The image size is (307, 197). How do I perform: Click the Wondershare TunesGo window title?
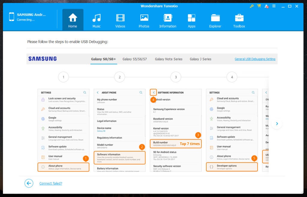coord(159,6)
